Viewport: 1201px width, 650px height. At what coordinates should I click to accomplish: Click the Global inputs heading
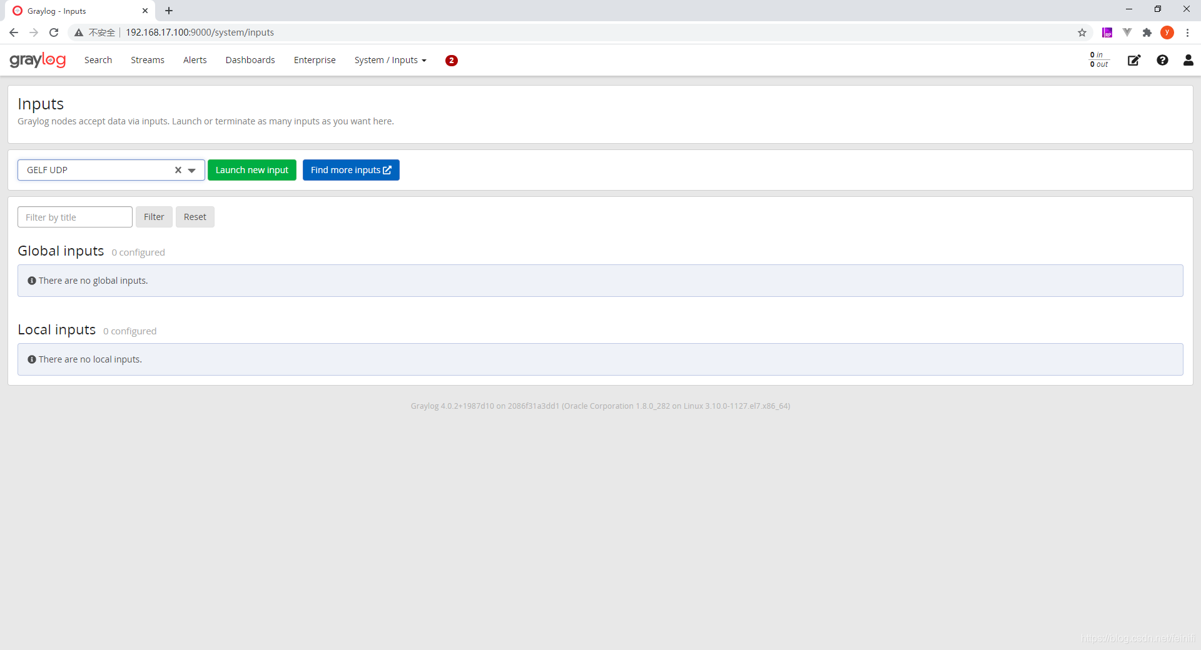point(61,251)
